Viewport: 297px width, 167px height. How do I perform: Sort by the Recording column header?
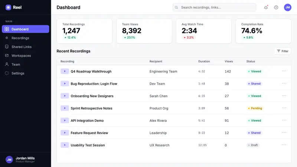click(x=67, y=61)
